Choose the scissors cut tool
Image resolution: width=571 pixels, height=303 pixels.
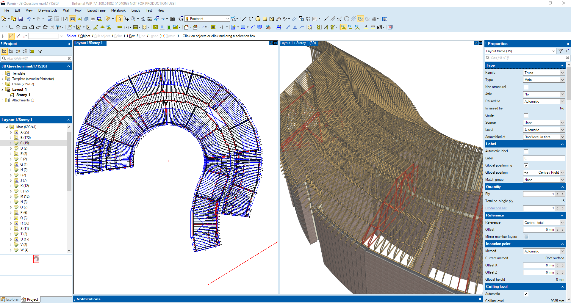(143, 19)
